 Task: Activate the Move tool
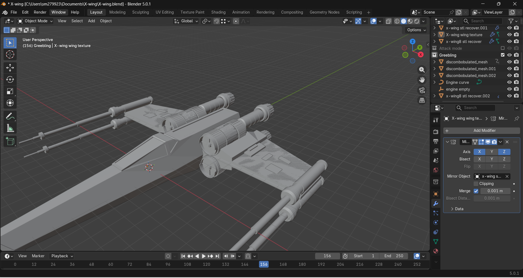(10, 68)
